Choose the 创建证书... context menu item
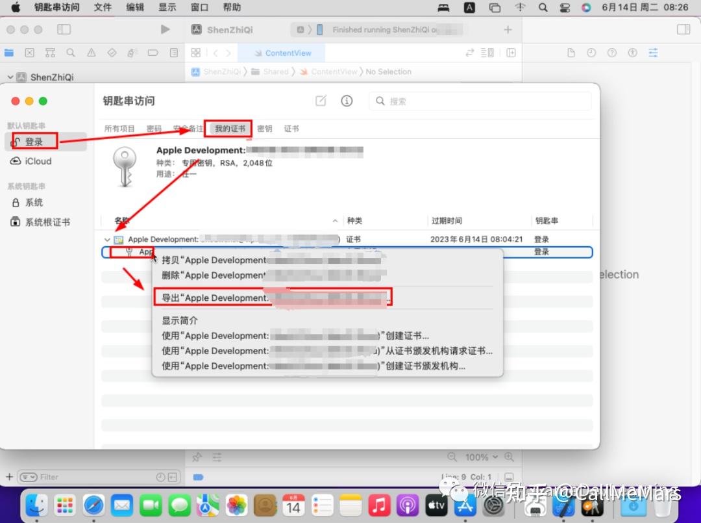The width and height of the screenshot is (701, 523). click(x=327, y=335)
